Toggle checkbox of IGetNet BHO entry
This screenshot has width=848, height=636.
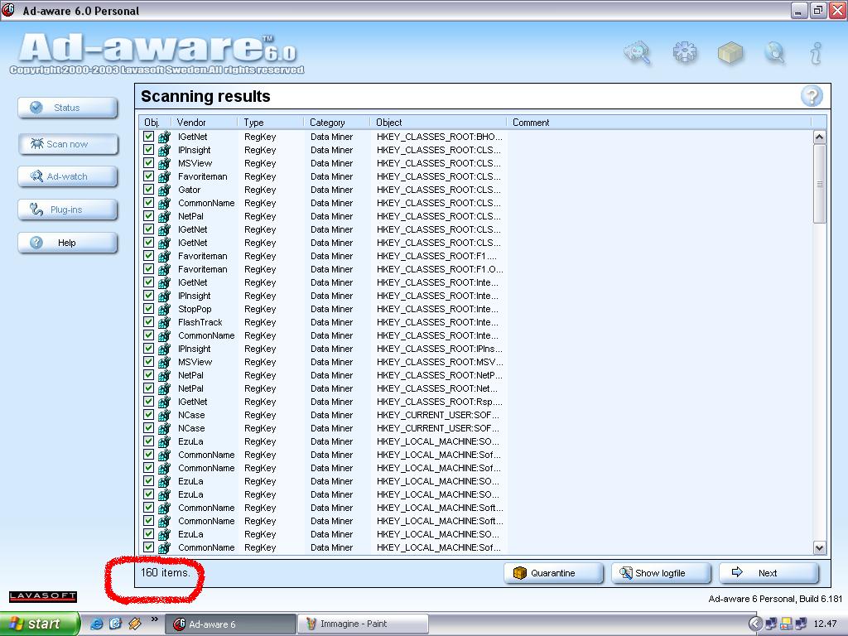149,137
